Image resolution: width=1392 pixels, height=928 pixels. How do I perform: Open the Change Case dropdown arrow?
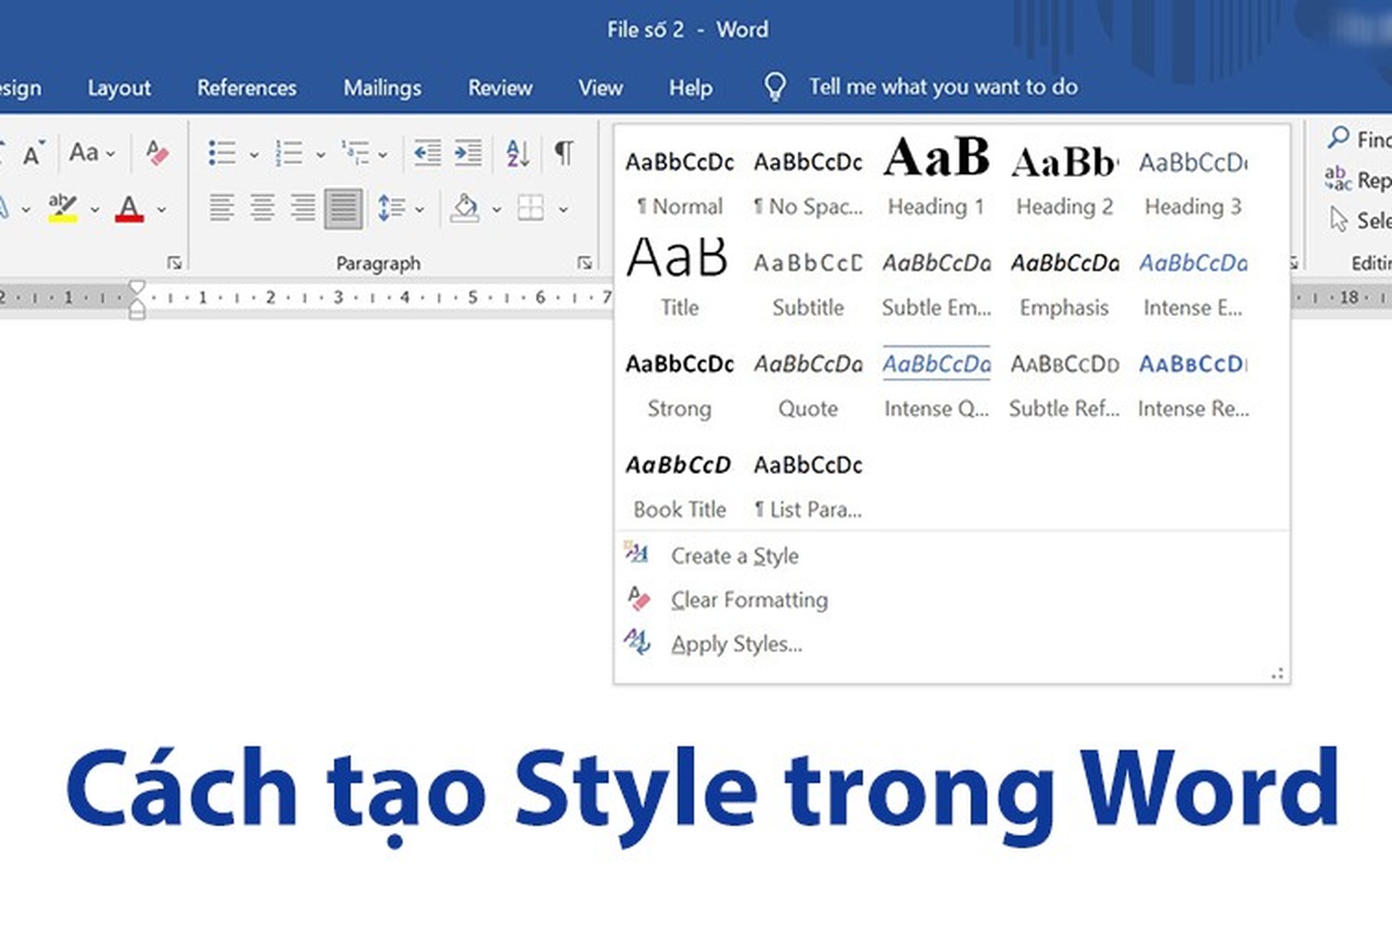(x=110, y=154)
